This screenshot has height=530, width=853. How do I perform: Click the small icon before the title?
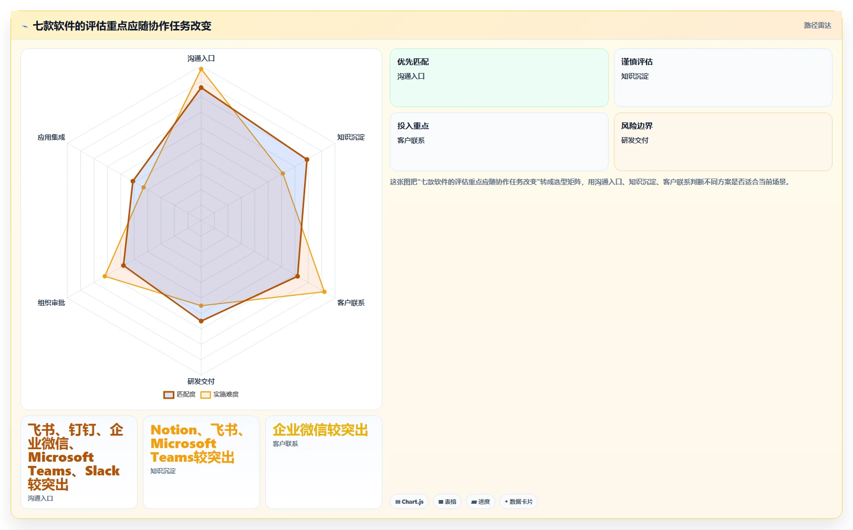tap(25, 26)
